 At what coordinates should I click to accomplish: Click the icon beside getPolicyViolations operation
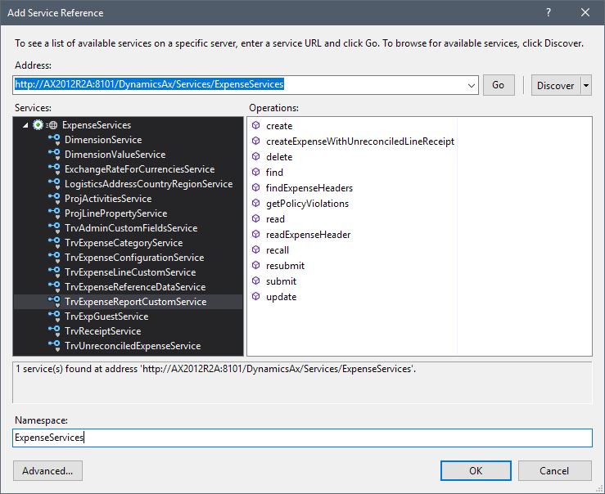pos(256,204)
